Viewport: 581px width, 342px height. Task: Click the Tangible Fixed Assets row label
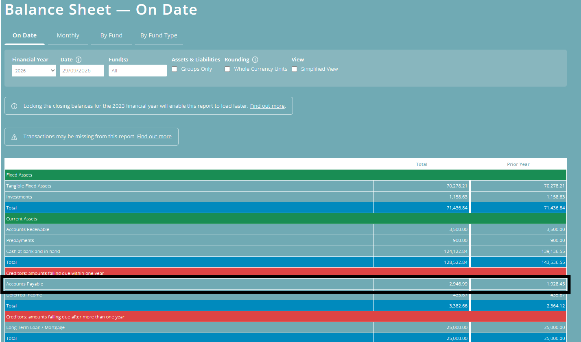[29, 186]
